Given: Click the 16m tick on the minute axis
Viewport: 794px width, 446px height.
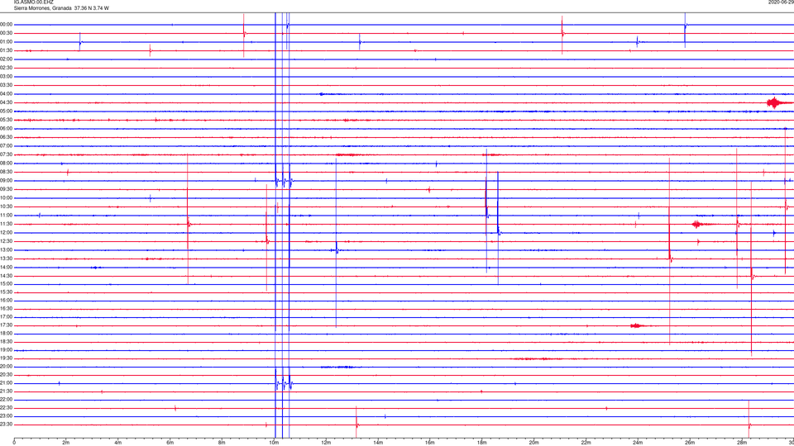Looking at the screenshot, I should pos(430,443).
